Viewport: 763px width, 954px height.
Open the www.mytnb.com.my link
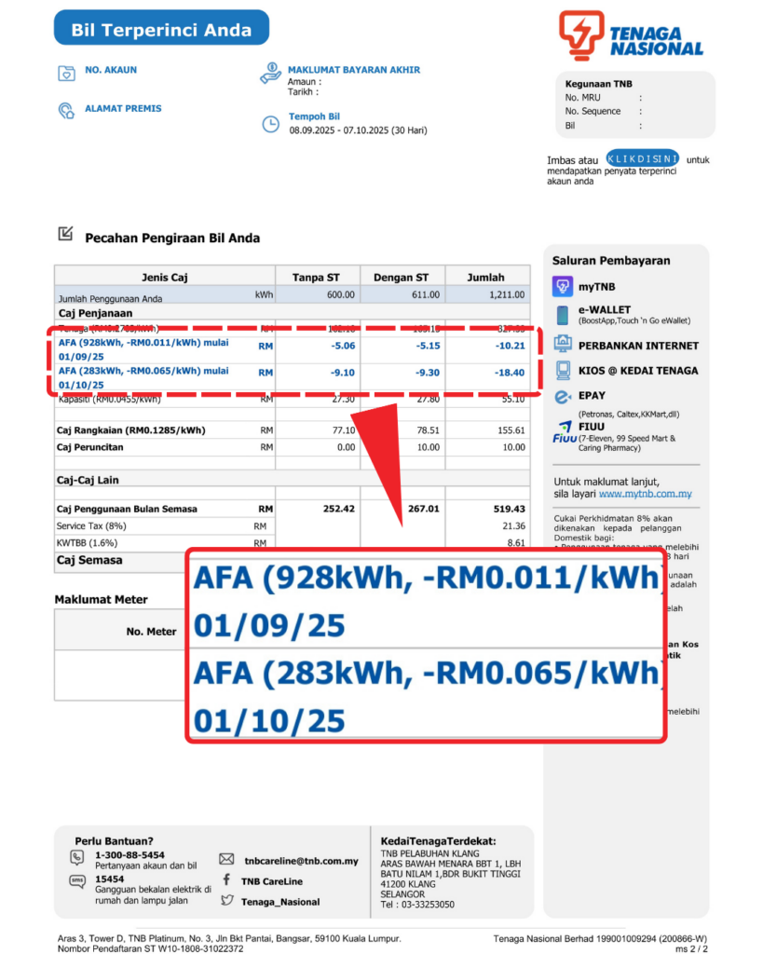(x=645, y=494)
